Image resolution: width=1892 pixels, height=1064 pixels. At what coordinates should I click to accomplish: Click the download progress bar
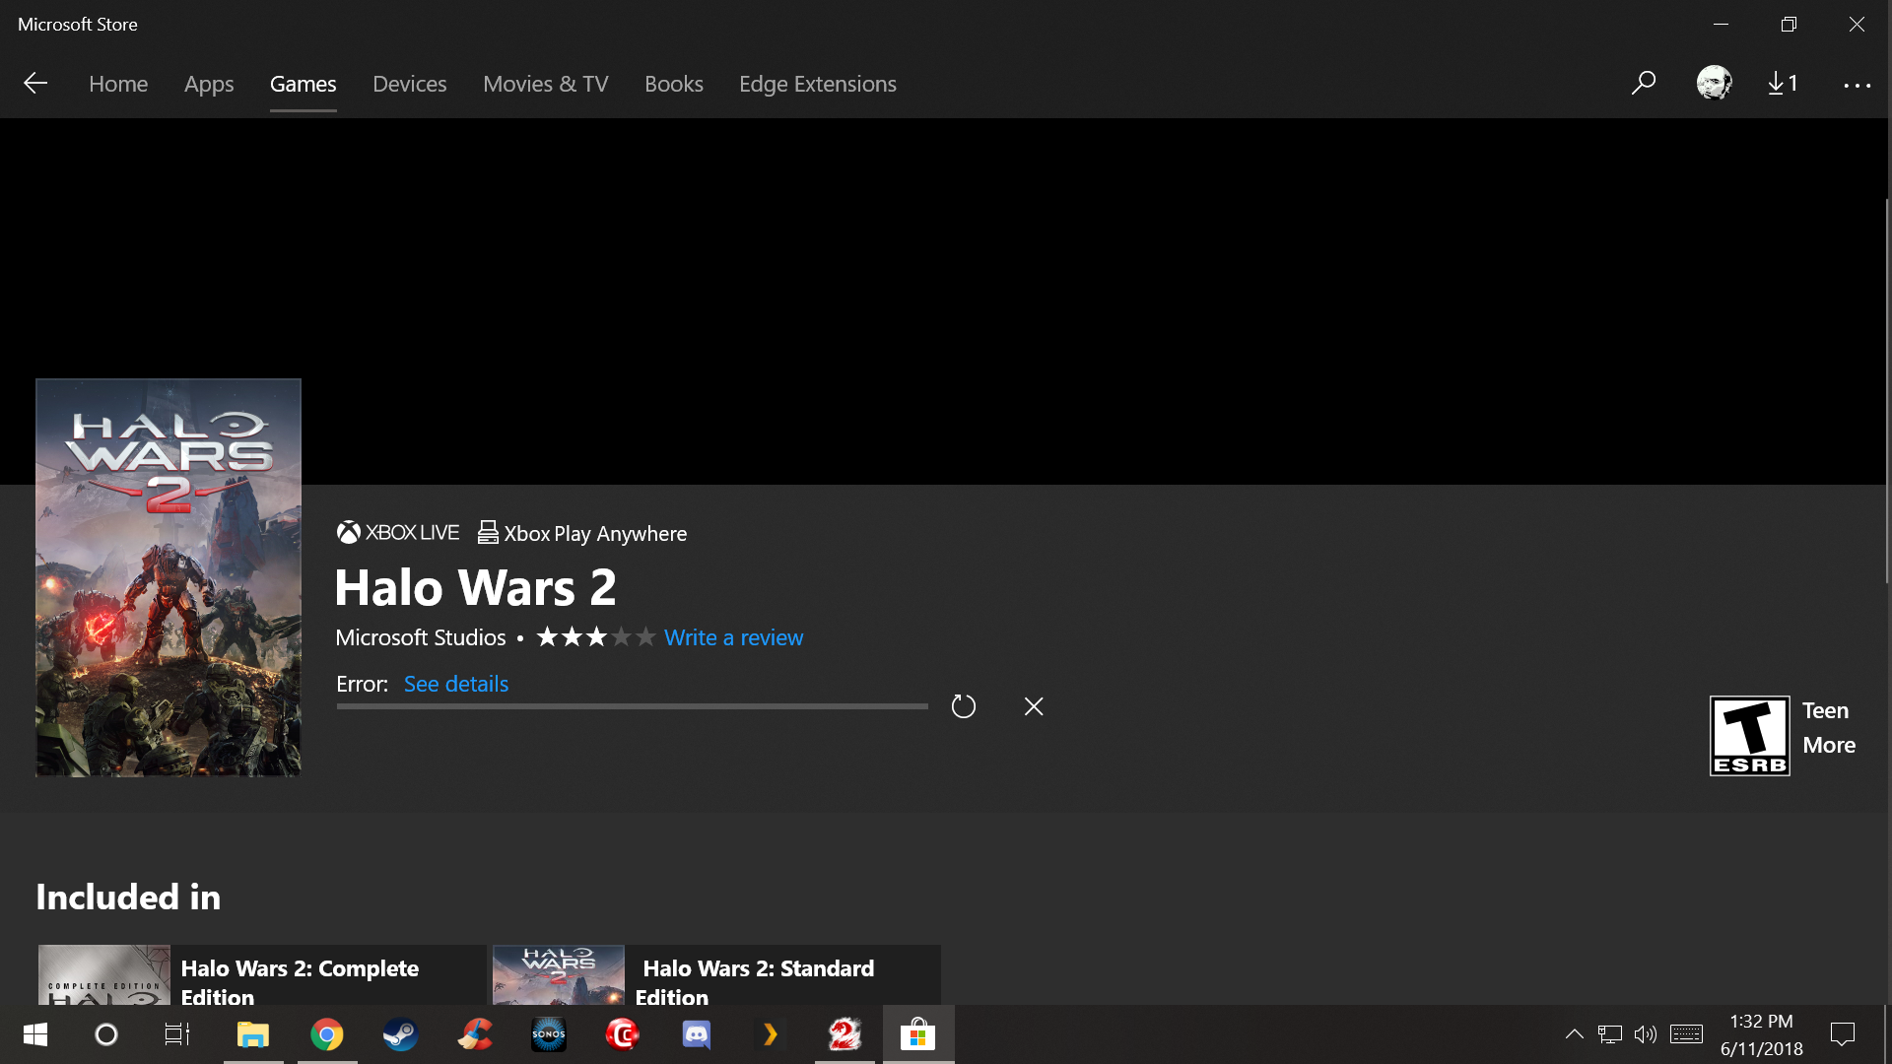632,706
